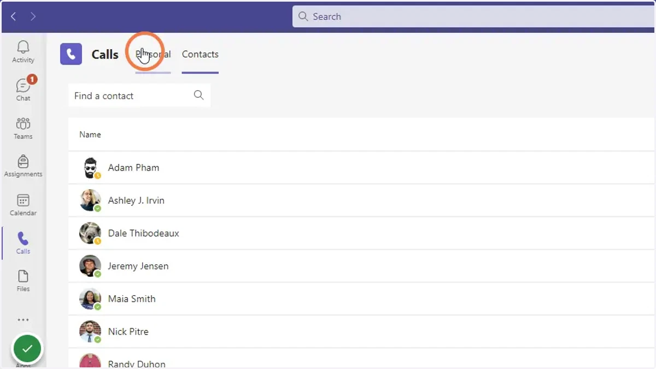Viewport: 656px width, 369px height.
Task: Select contact name Randy Duhon
Action: click(137, 364)
